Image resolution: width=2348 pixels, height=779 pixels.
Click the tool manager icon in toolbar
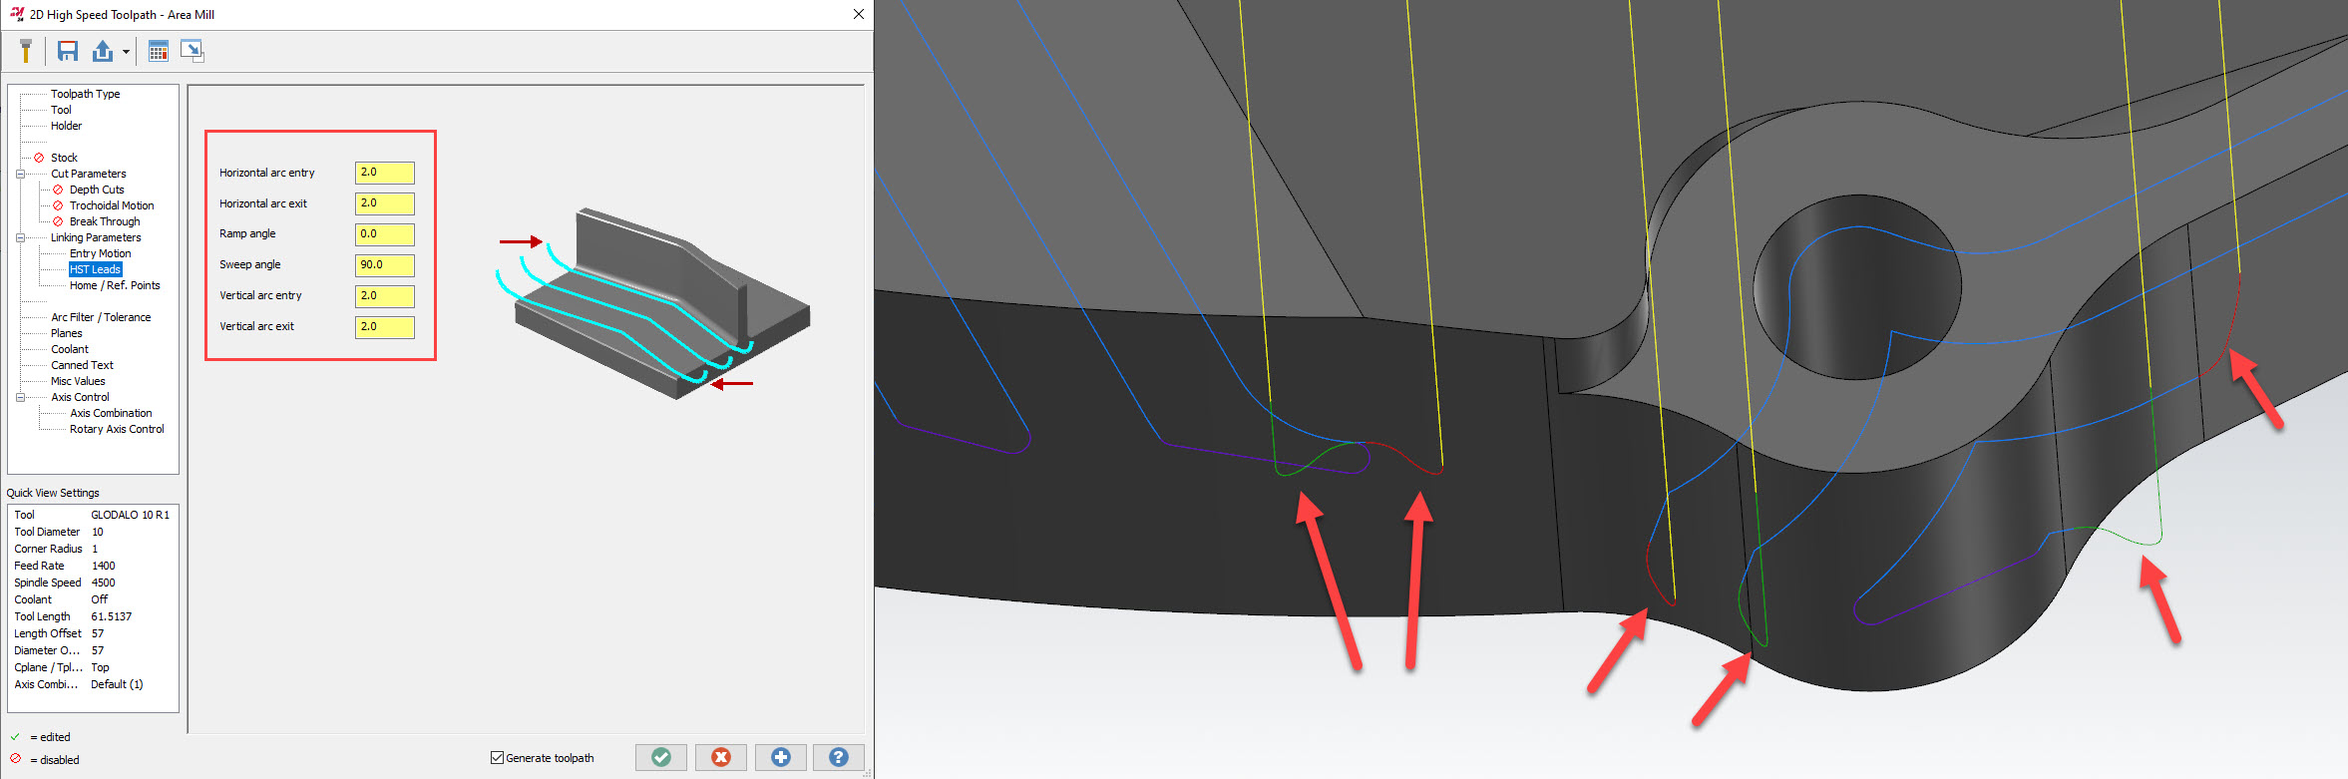[26, 51]
